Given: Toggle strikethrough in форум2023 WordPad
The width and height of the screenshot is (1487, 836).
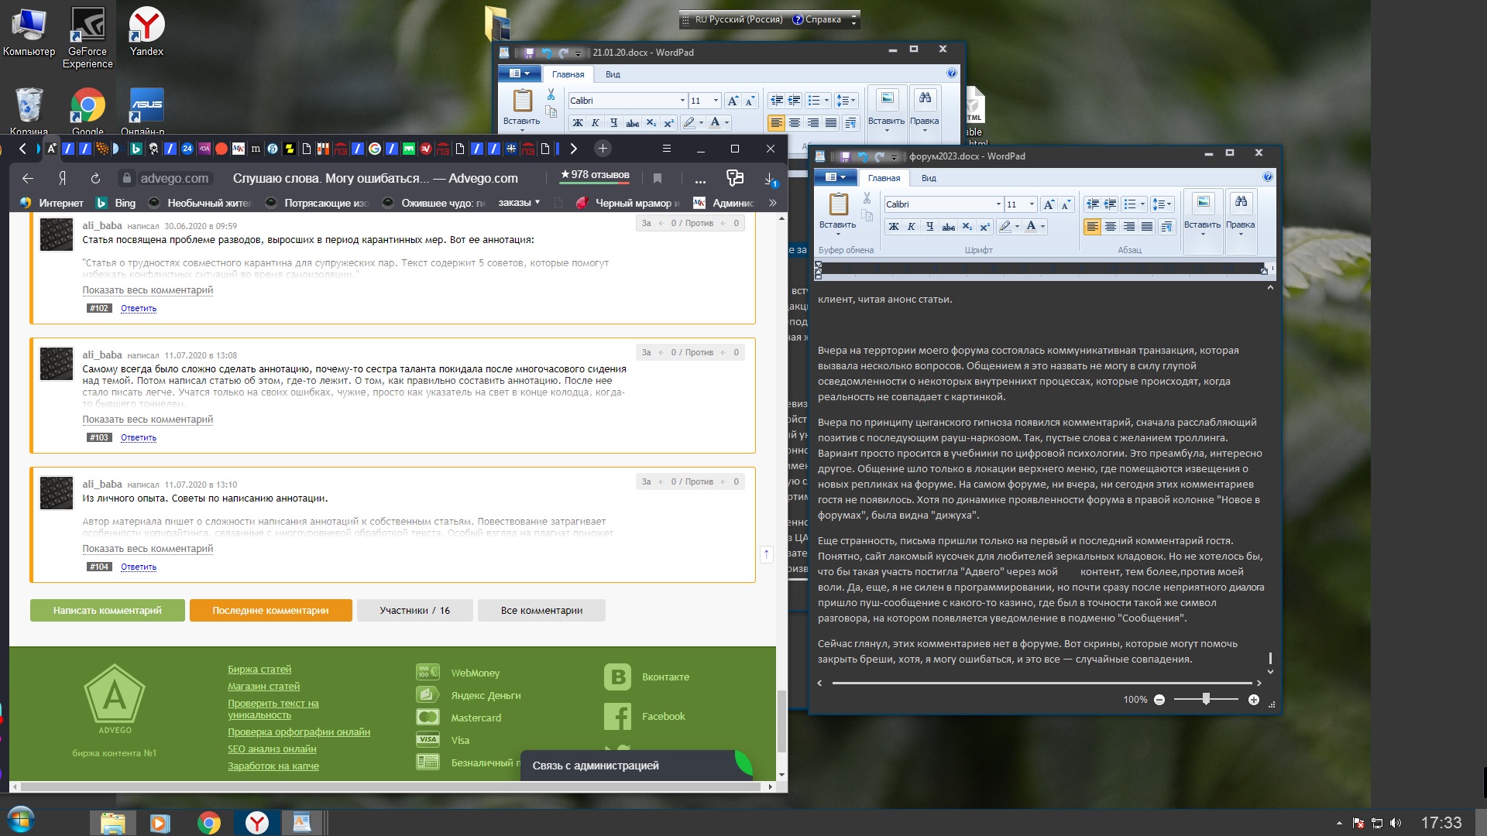Looking at the screenshot, I should click(x=949, y=227).
